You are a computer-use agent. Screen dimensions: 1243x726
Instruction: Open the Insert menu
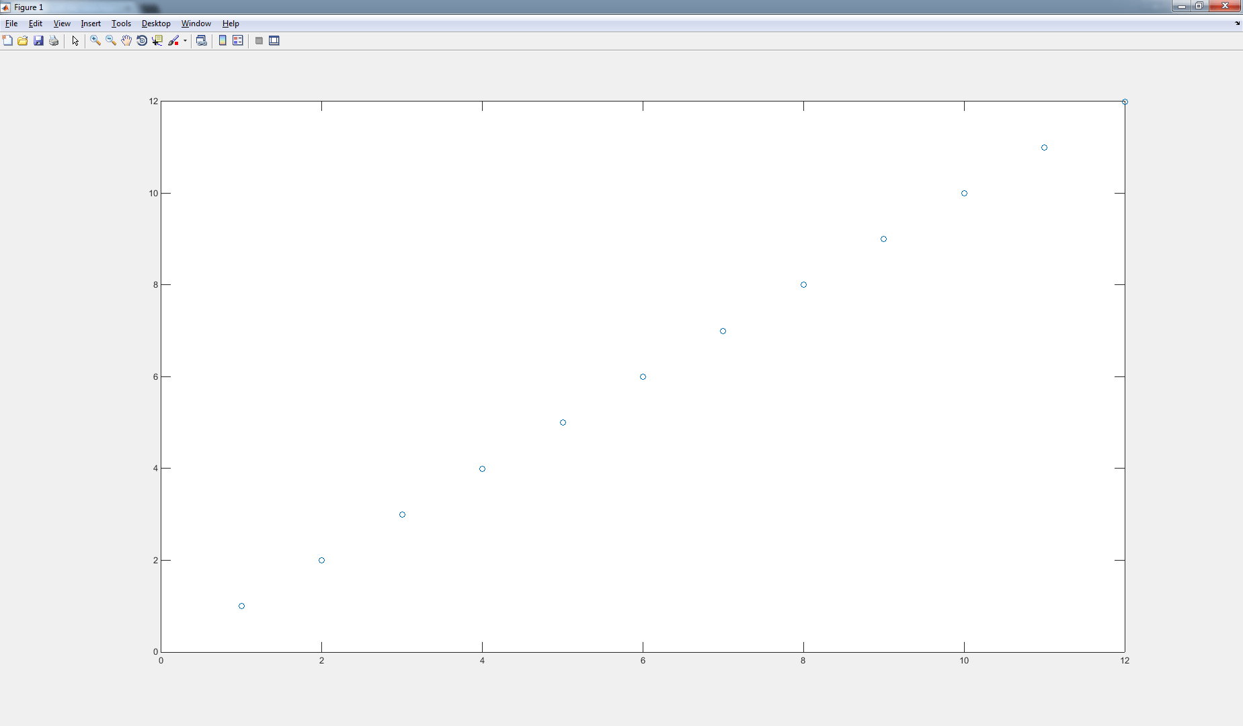click(91, 24)
